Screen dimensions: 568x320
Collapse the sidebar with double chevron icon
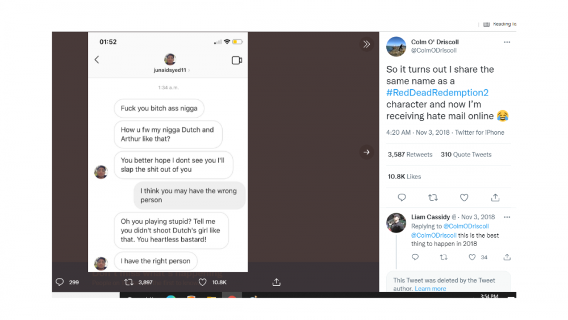(x=366, y=44)
